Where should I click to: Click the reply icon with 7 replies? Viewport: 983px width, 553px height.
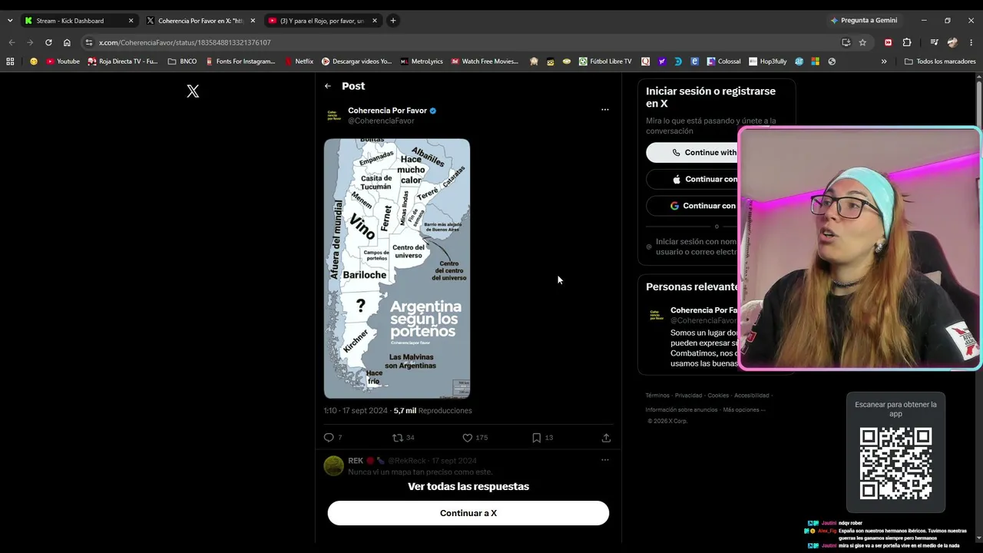tap(329, 438)
